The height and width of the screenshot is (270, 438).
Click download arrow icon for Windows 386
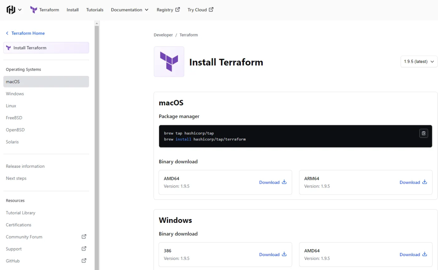(x=284, y=254)
